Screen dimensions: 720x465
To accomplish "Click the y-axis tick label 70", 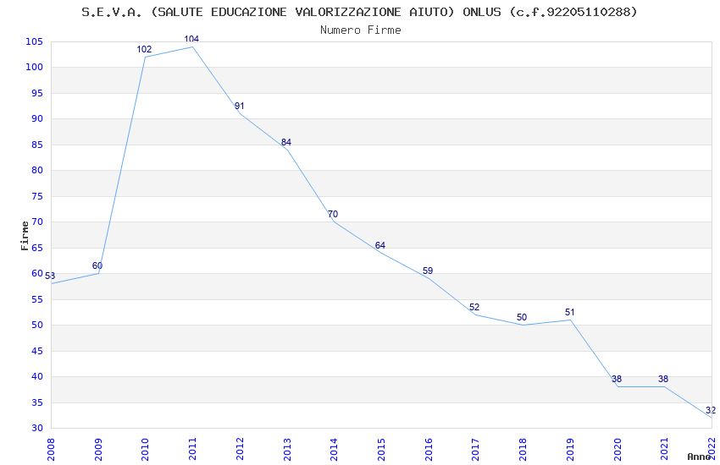I will (x=37, y=222).
